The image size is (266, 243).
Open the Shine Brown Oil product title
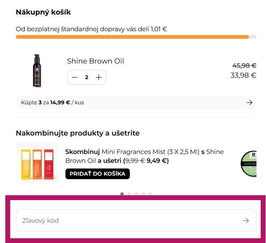point(96,61)
